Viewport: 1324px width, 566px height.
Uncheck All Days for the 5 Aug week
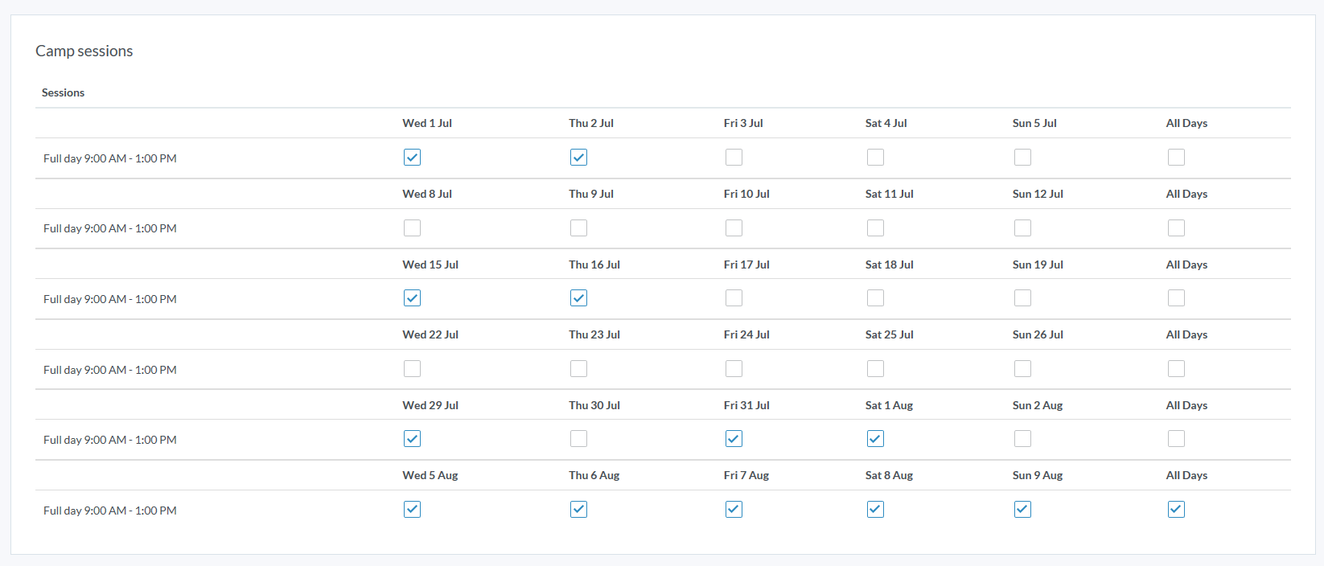1176,510
